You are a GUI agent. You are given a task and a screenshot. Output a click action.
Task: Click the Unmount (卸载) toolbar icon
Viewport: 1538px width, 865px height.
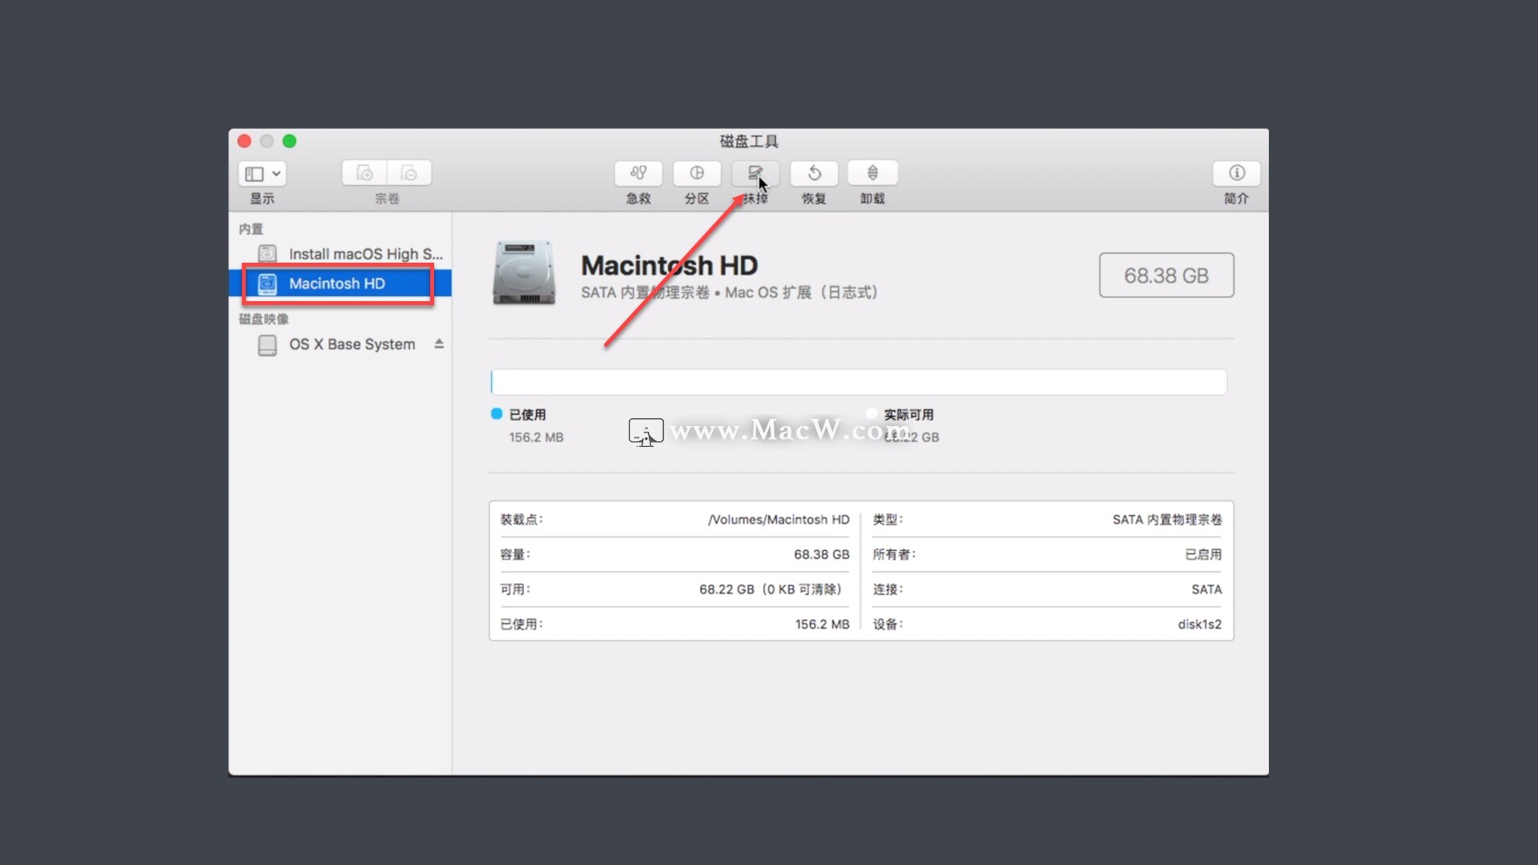tap(872, 173)
